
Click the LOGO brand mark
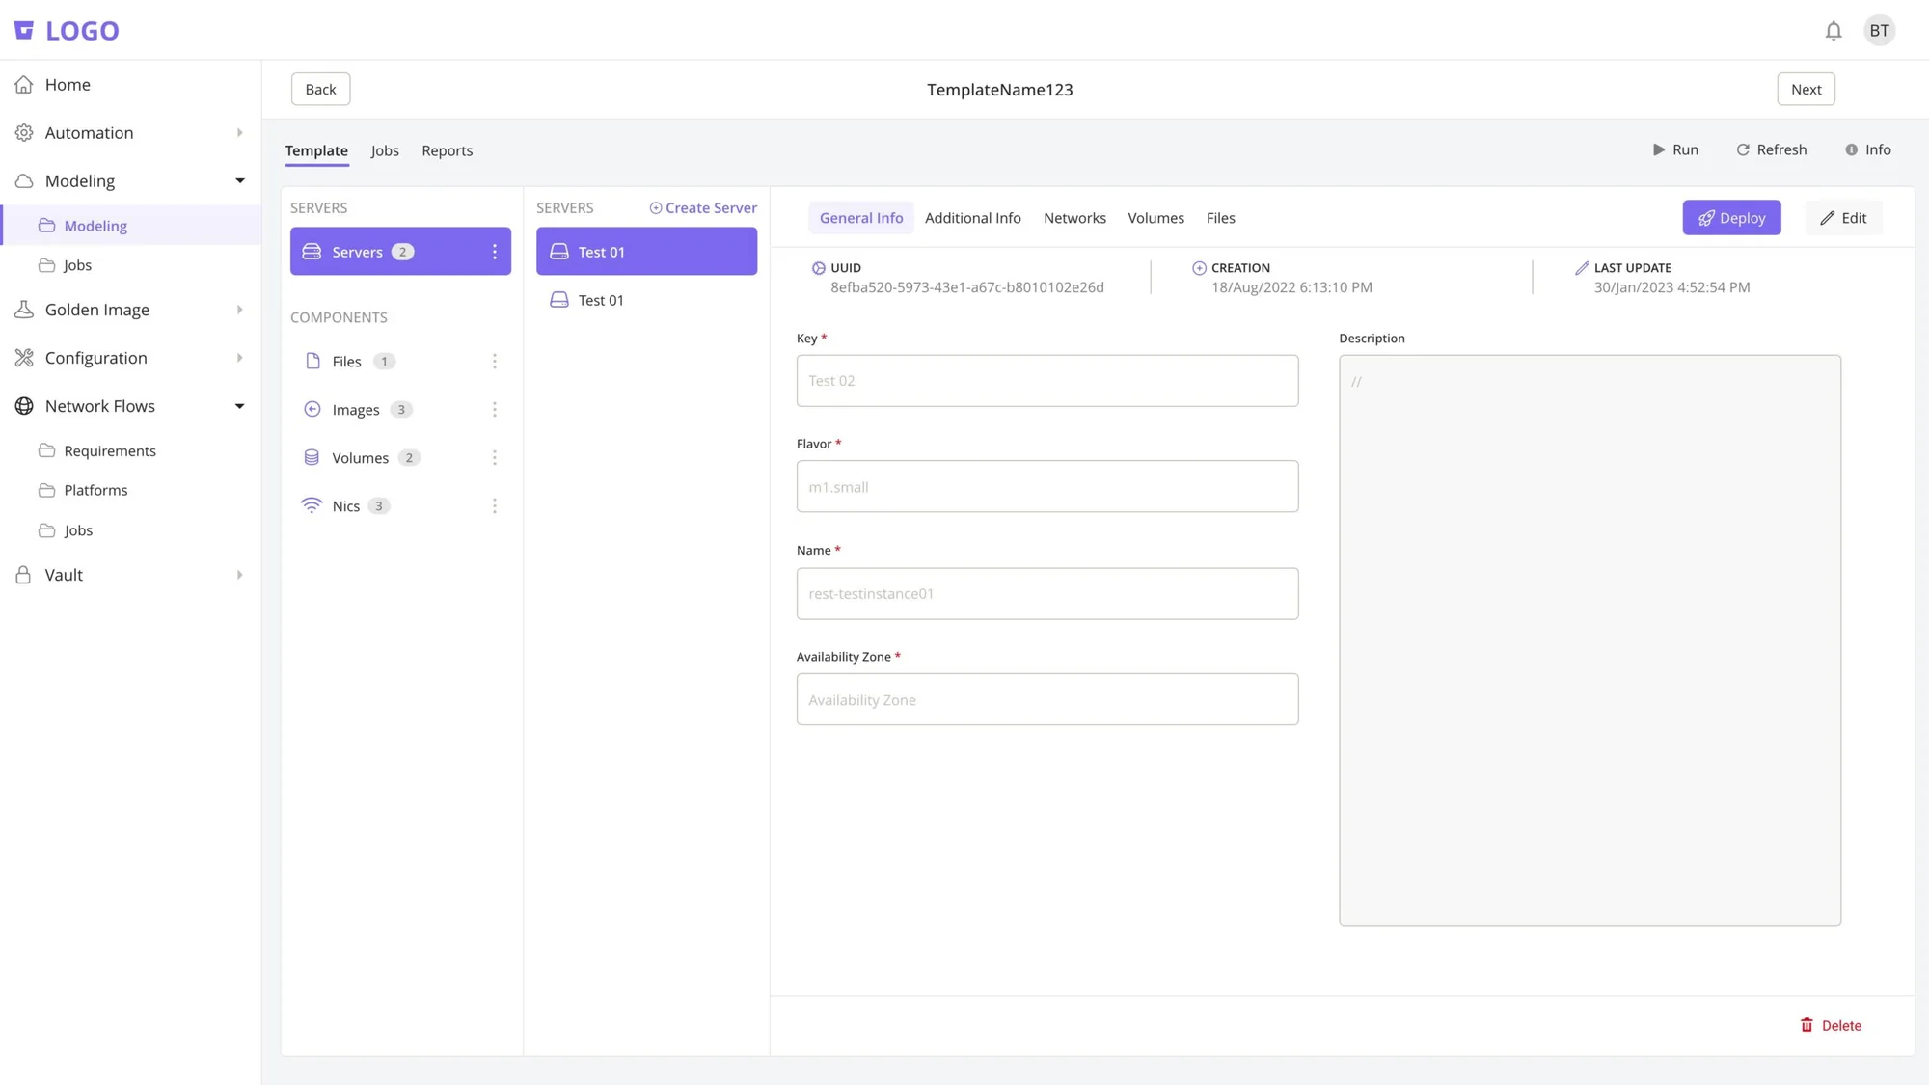(x=67, y=31)
